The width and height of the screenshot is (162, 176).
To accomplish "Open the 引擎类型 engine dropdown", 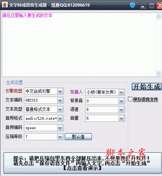I will [x=60, y=91].
